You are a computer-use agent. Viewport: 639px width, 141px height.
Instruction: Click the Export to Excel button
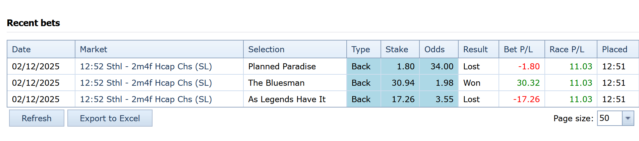tap(110, 118)
